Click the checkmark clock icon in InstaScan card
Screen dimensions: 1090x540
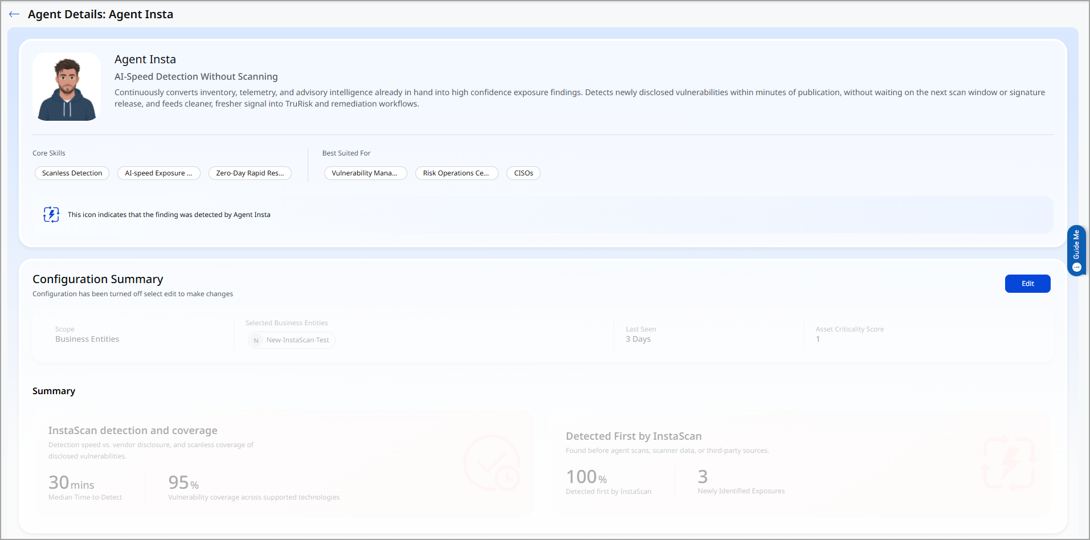pos(492,463)
